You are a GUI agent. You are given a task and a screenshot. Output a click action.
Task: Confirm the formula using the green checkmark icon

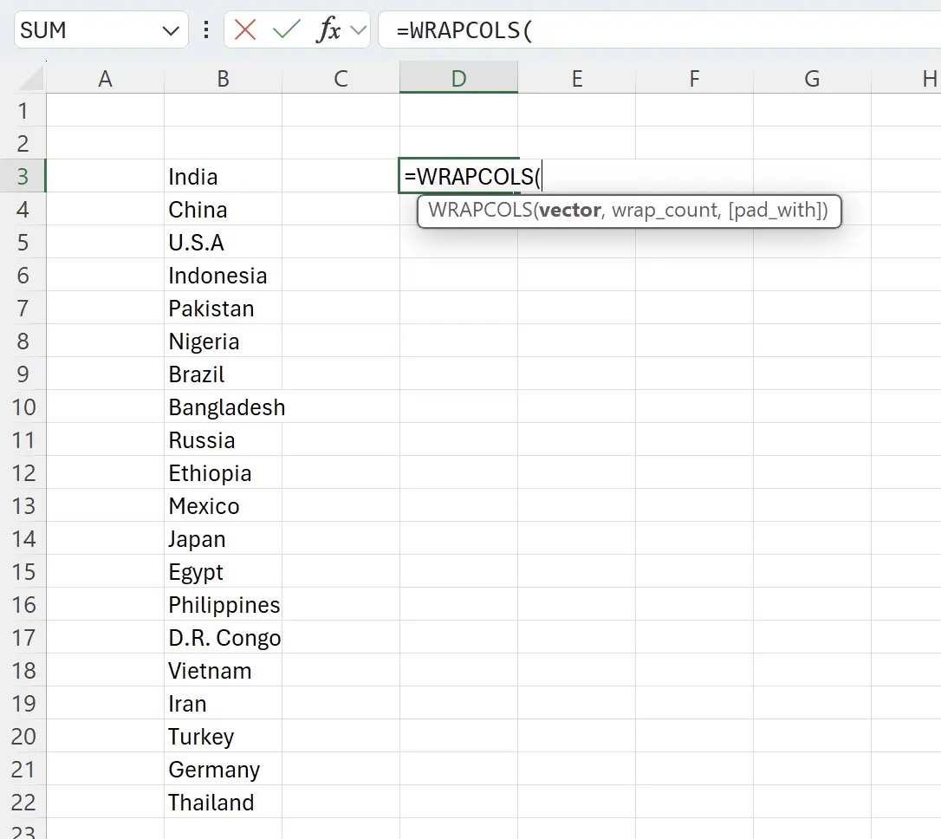tap(285, 29)
